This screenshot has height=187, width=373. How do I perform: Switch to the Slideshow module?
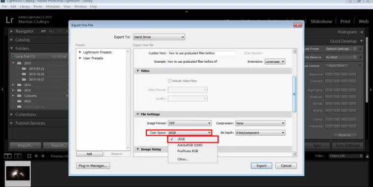pos(321,22)
